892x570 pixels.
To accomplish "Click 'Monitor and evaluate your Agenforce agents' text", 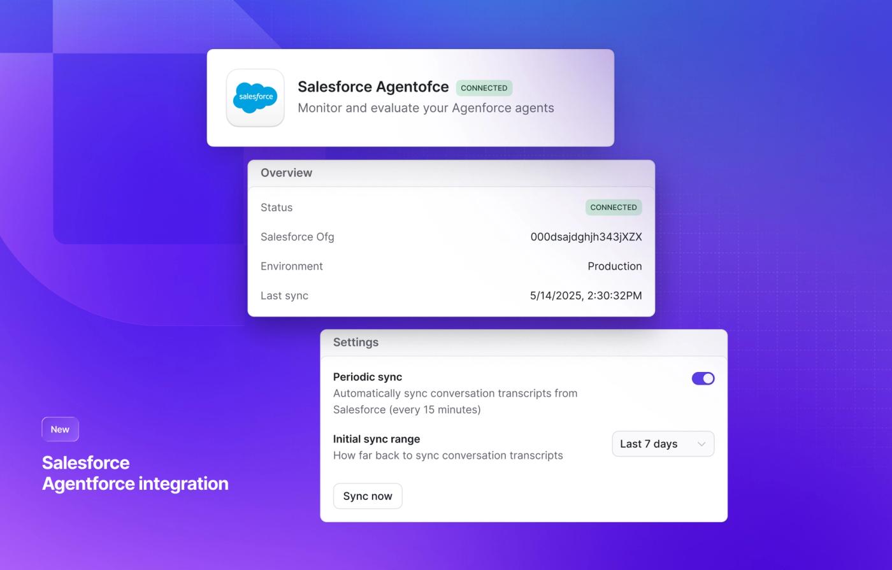I will click(426, 108).
